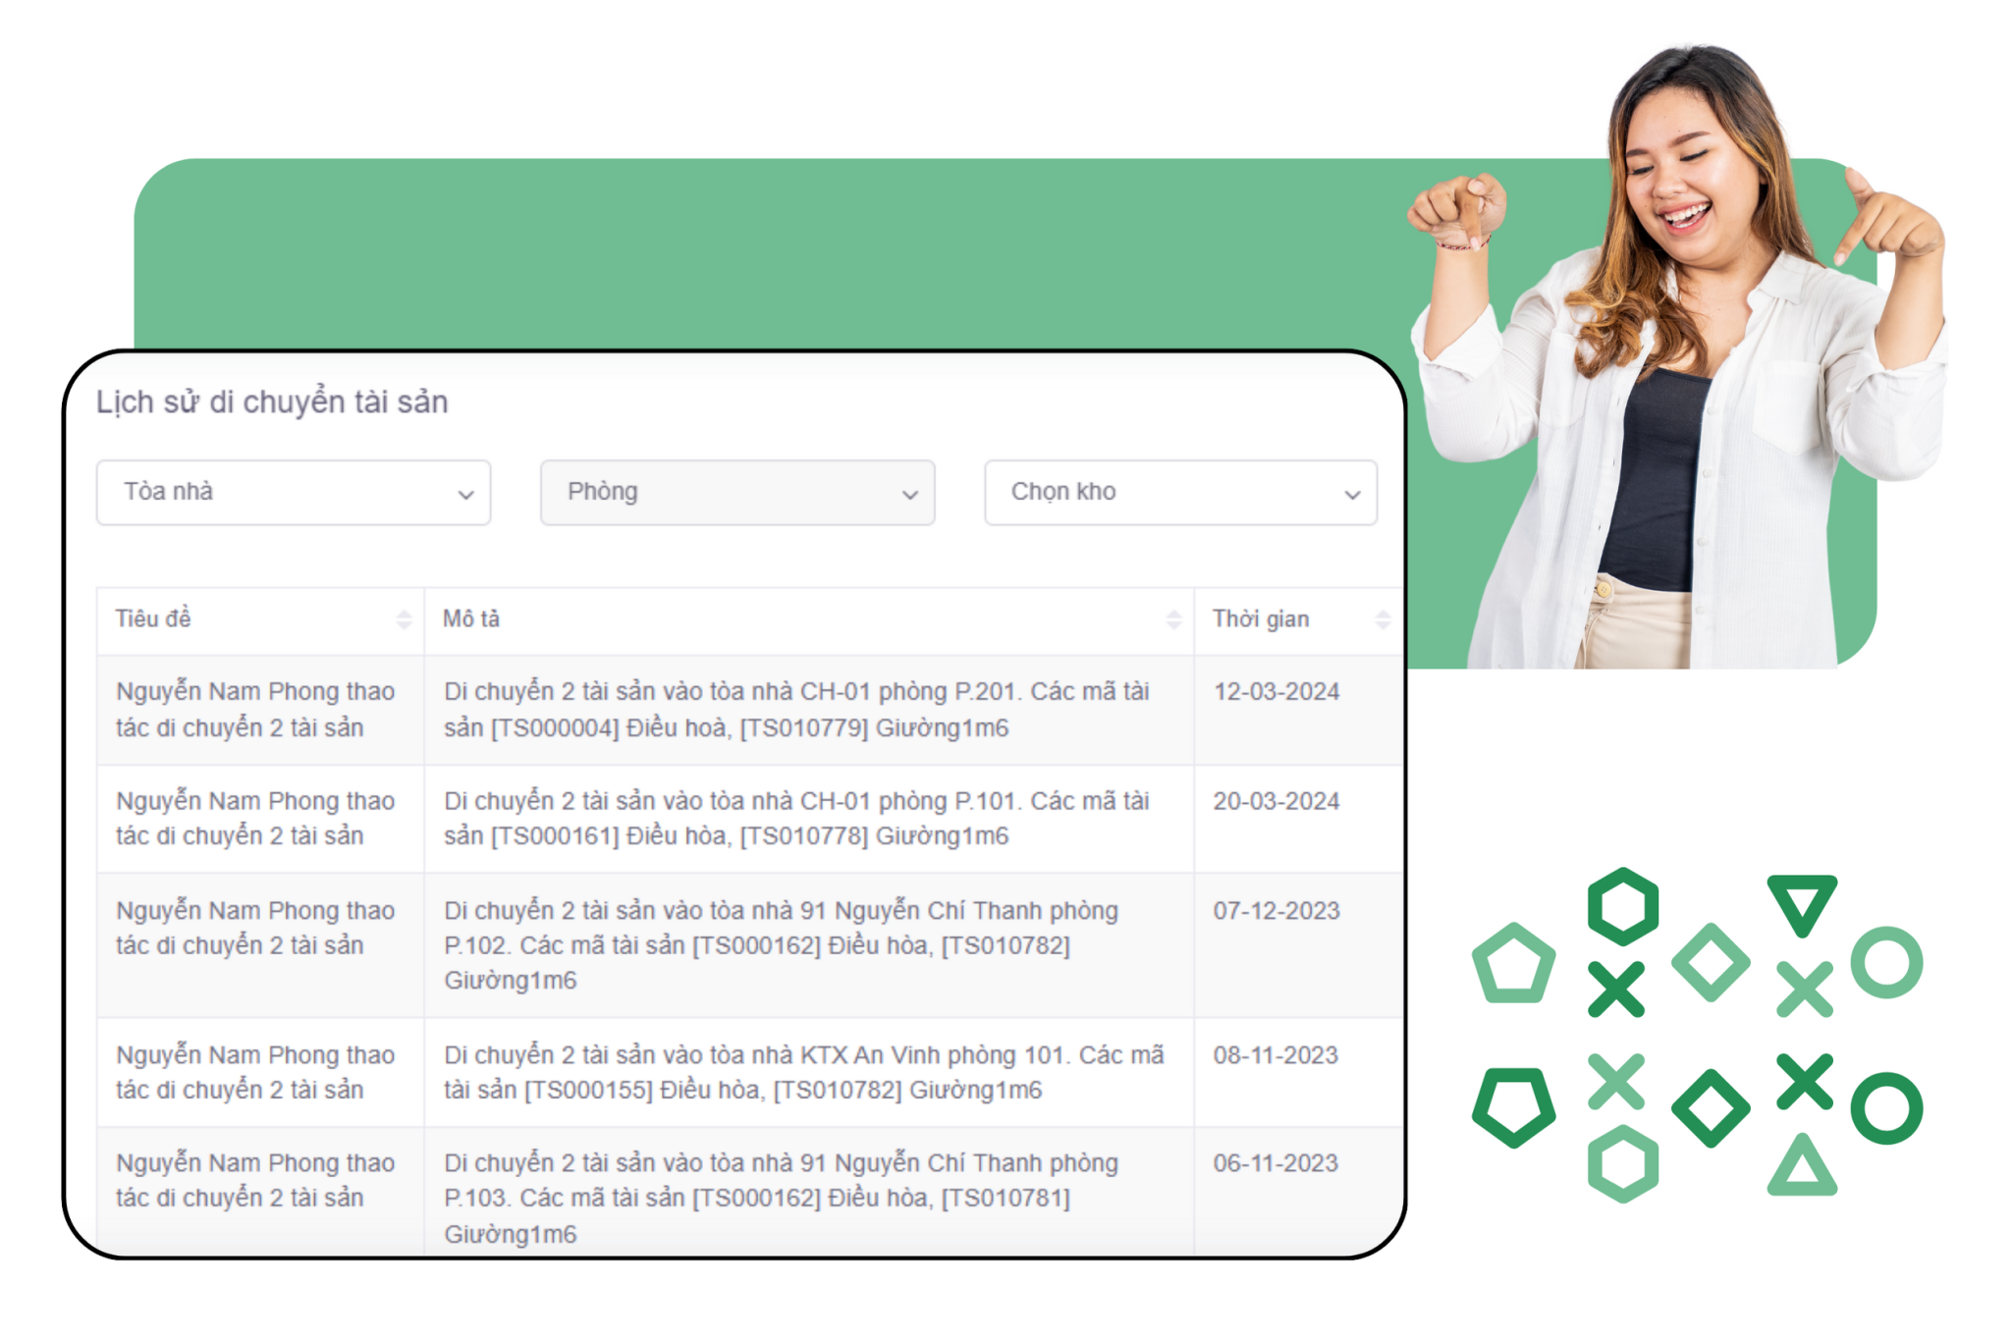Click chevron arrow in Tòa nhà select
The image size is (2011, 1338).
466,495
